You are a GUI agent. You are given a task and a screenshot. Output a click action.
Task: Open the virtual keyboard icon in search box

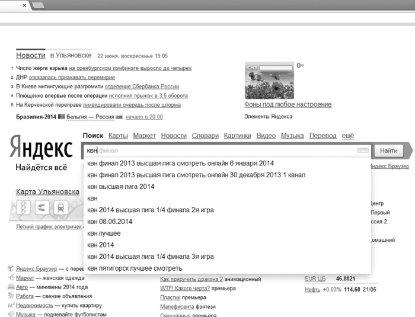363,151
